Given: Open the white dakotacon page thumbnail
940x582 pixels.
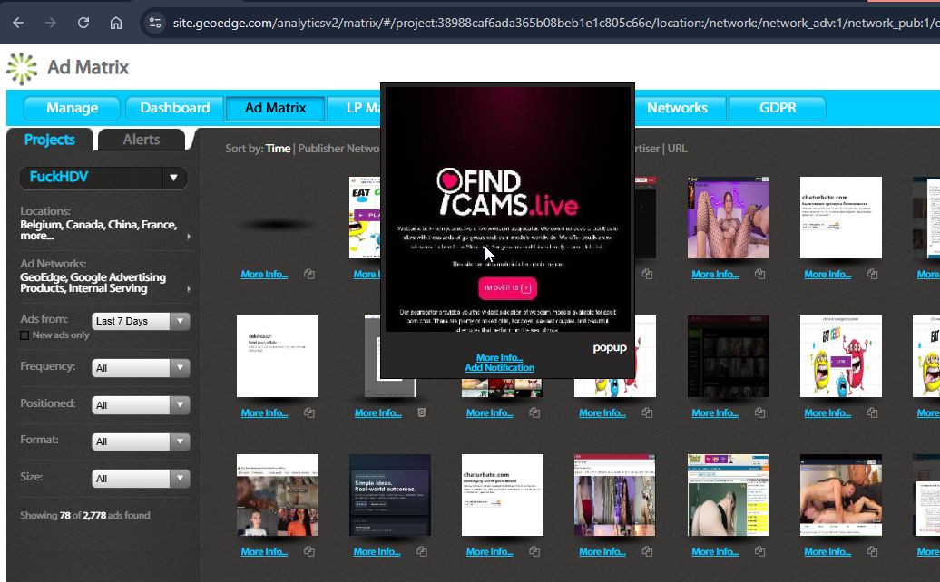Looking at the screenshot, I should click(x=278, y=356).
